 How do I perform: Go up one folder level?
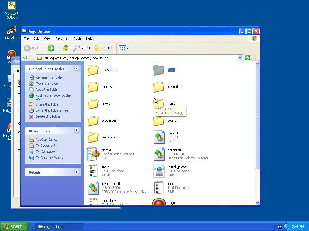click(x=65, y=48)
